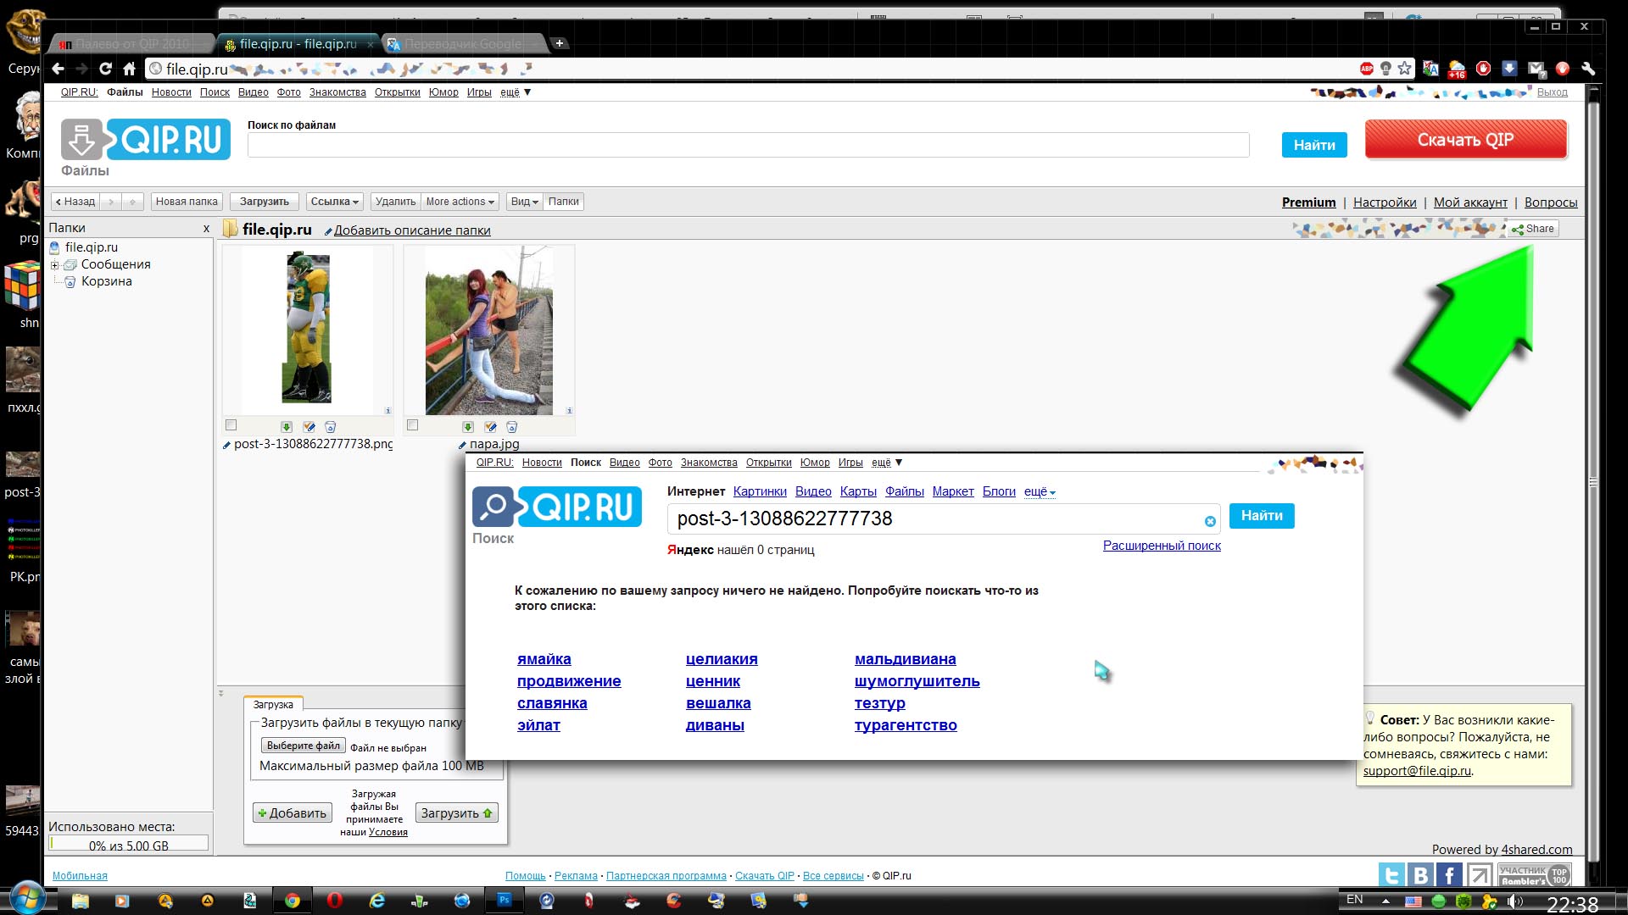Screen dimensions: 1628x915
Task: Toggle the Папки button in the file toolbar
Action: click(564, 202)
